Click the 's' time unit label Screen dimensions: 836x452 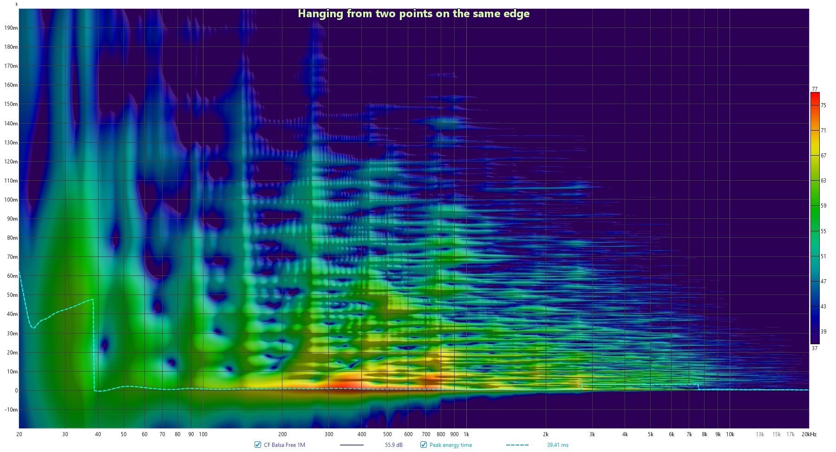[x=17, y=4]
